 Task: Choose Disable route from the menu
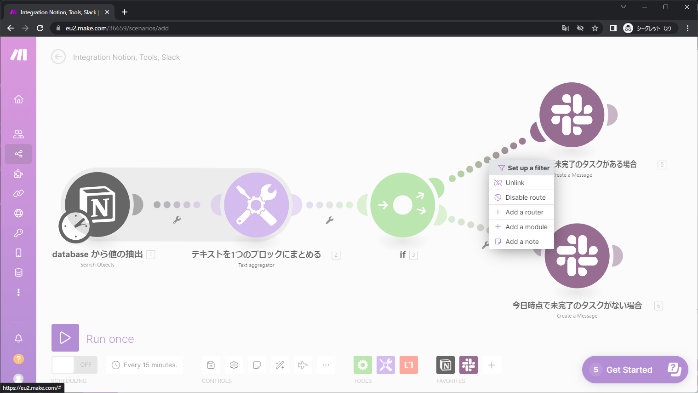tap(521, 197)
